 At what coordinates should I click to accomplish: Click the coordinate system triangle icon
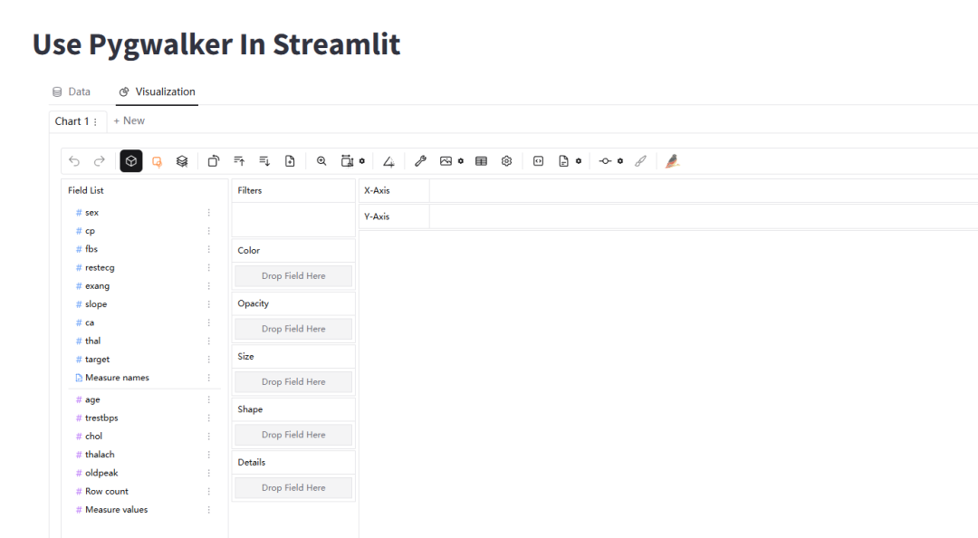(x=388, y=161)
